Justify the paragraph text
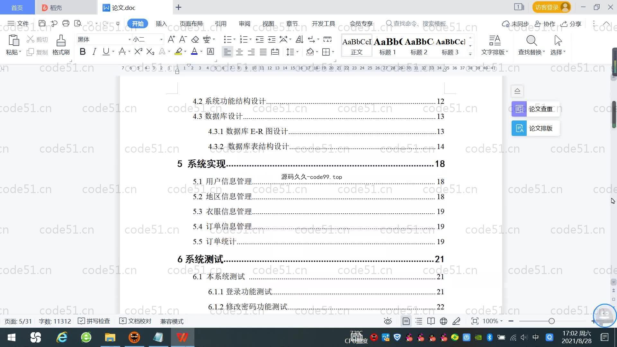The height and width of the screenshot is (347, 617). [x=263, y=52]
